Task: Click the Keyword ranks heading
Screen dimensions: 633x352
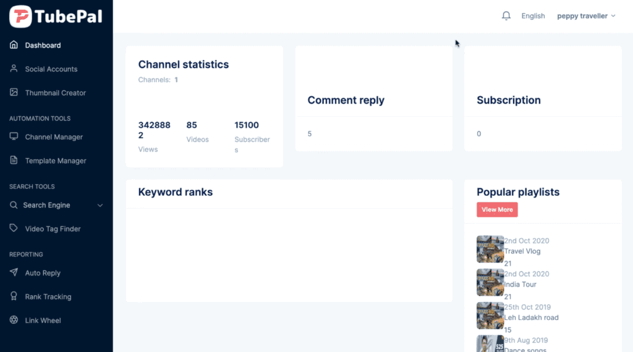Action: (175, 192)
